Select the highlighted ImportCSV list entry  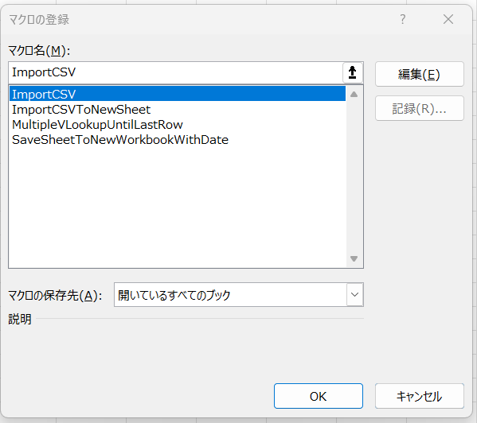pyautogui.click(x=178, y=94)
